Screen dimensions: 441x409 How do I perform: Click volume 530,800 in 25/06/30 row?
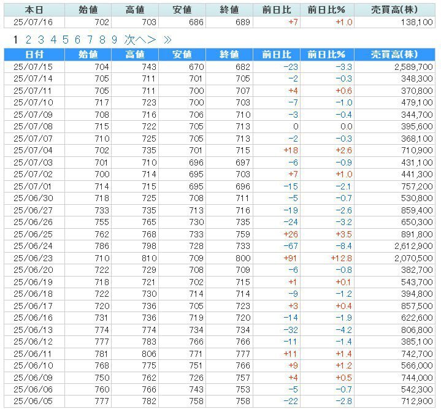[x=417, y=198]
